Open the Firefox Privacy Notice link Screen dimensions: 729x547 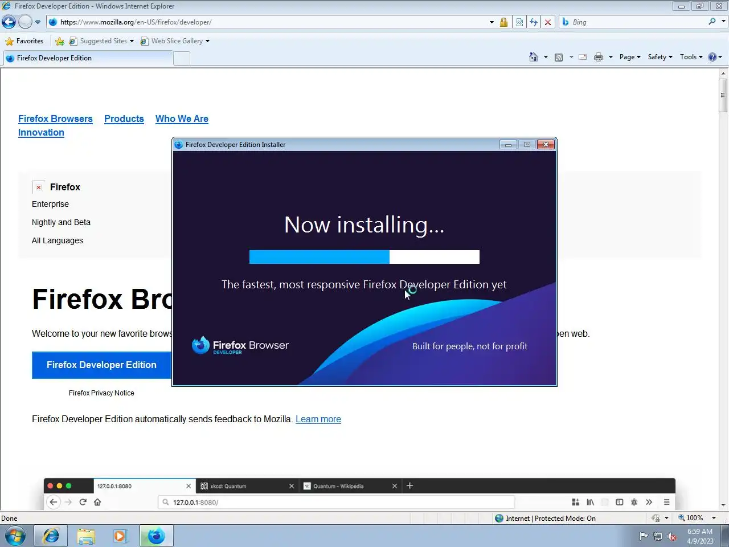pyautogui.click(x=101, y=393)
